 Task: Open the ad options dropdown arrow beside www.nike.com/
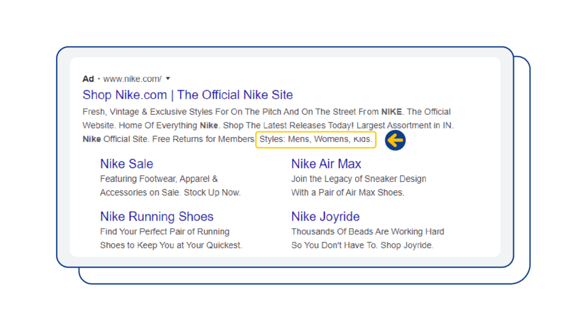tap(168, 78)
